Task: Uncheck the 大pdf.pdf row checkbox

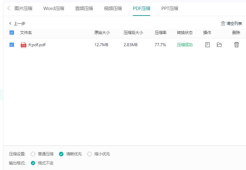Action: click(12, 45)
